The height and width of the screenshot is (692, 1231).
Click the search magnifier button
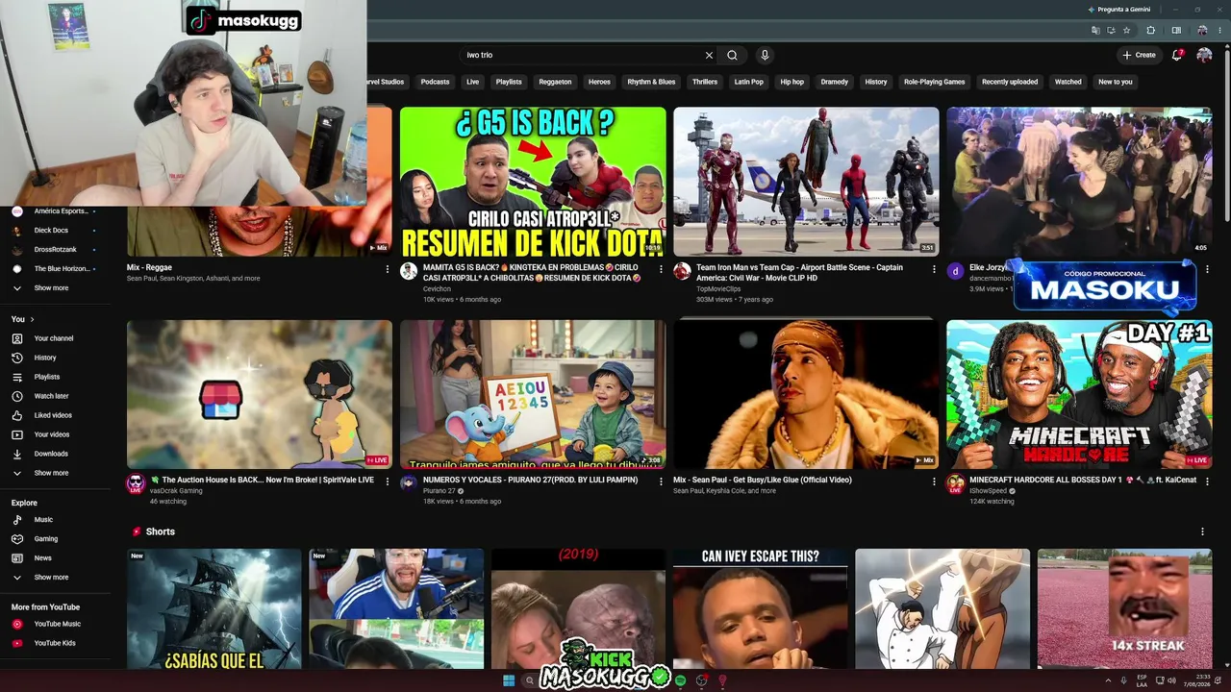click(x=732, y=56)
